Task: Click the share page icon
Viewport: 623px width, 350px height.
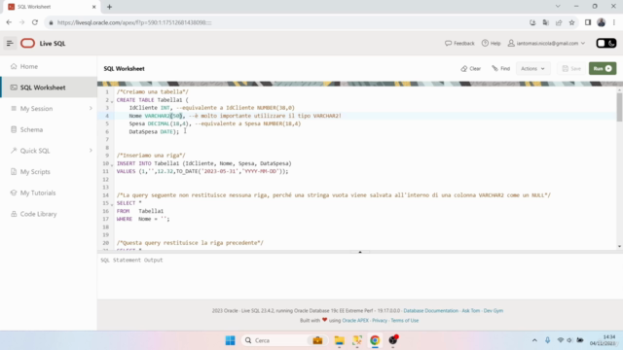Action: (559, 22)
